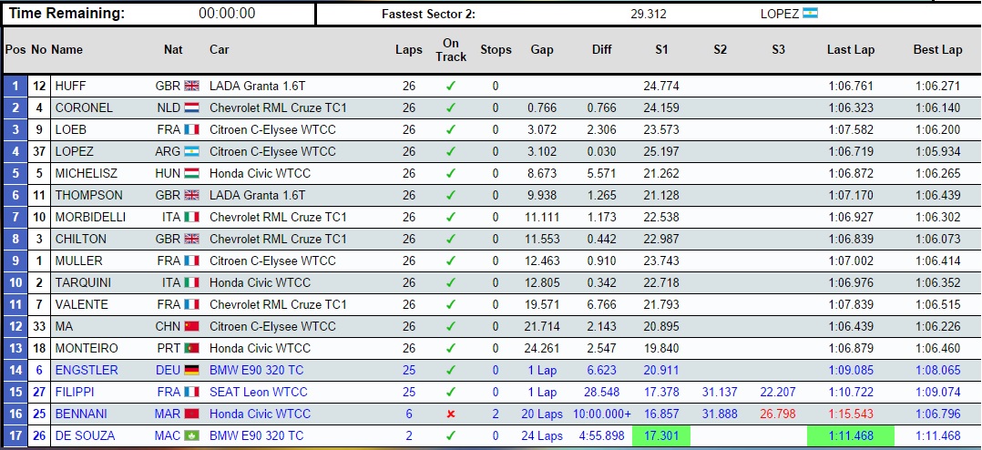This screenshot has width=982, height=450.
Task: Click the German flag beside ENGSTLER
Action: (191, 371)
